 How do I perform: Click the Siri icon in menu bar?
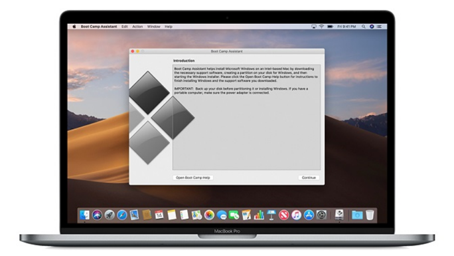(372, 27)
